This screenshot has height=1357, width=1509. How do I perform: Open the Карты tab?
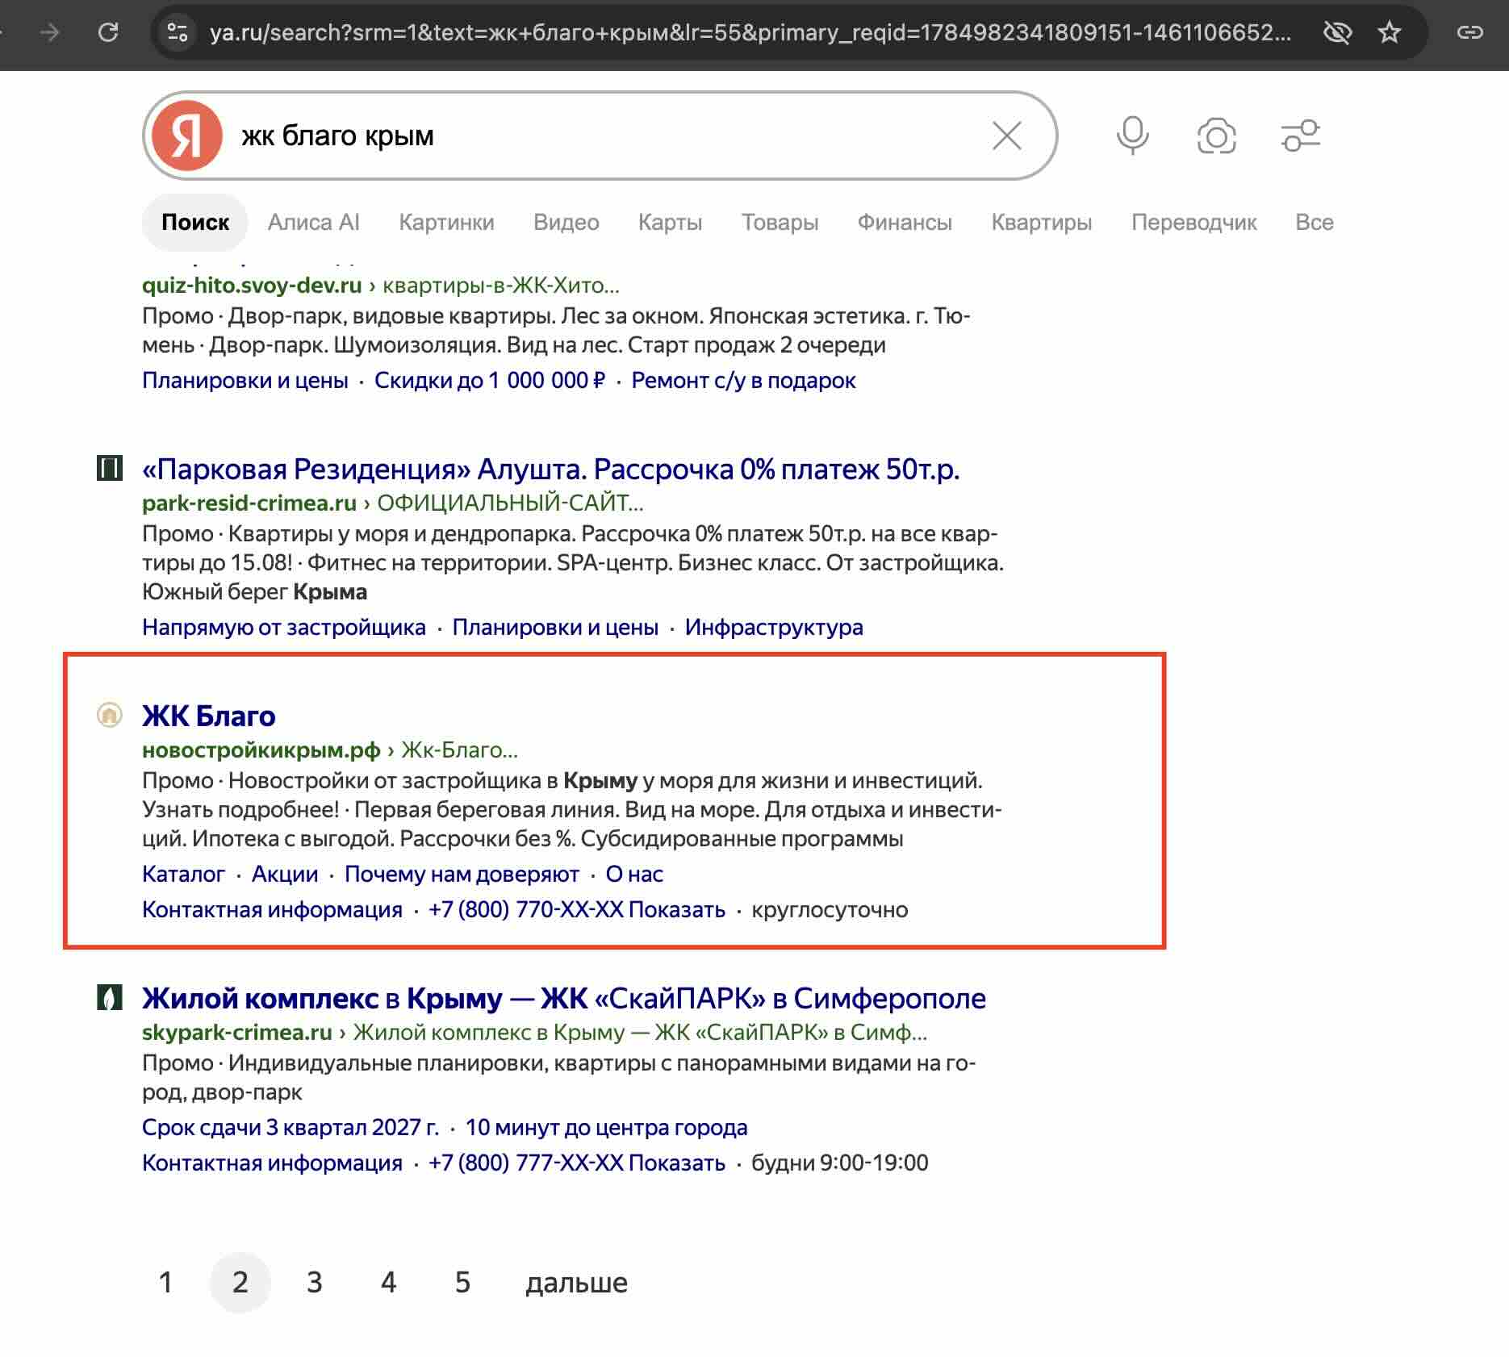tap(670, 222)
